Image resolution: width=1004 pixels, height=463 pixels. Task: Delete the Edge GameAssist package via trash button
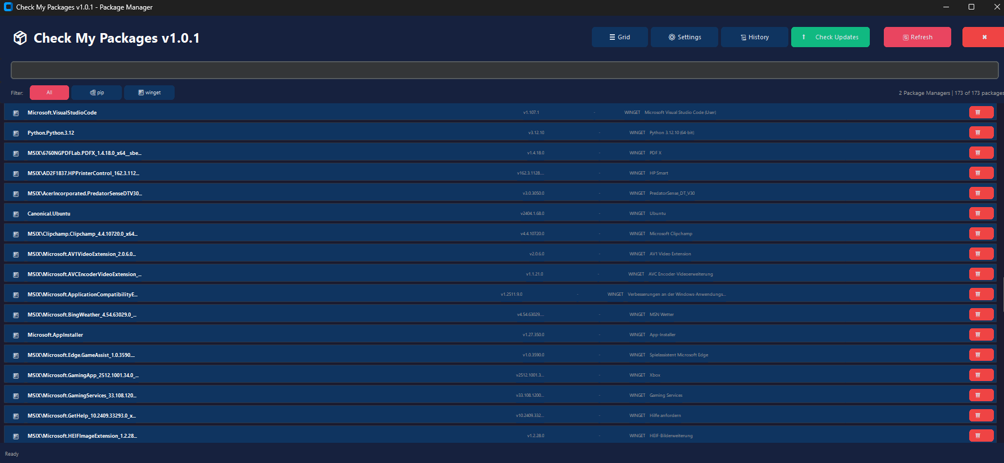click(x=981, y=355)
